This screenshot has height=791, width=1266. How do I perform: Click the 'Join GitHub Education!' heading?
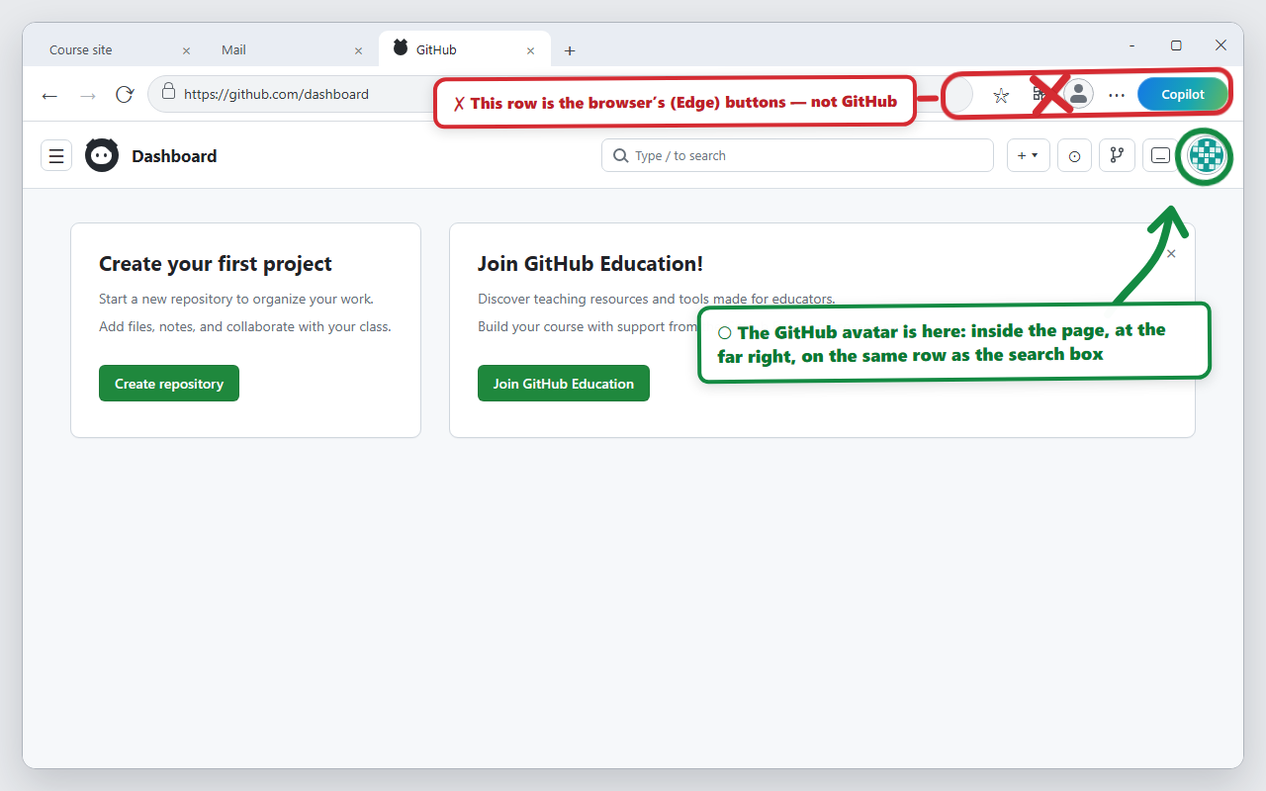(x=590, y=264)
